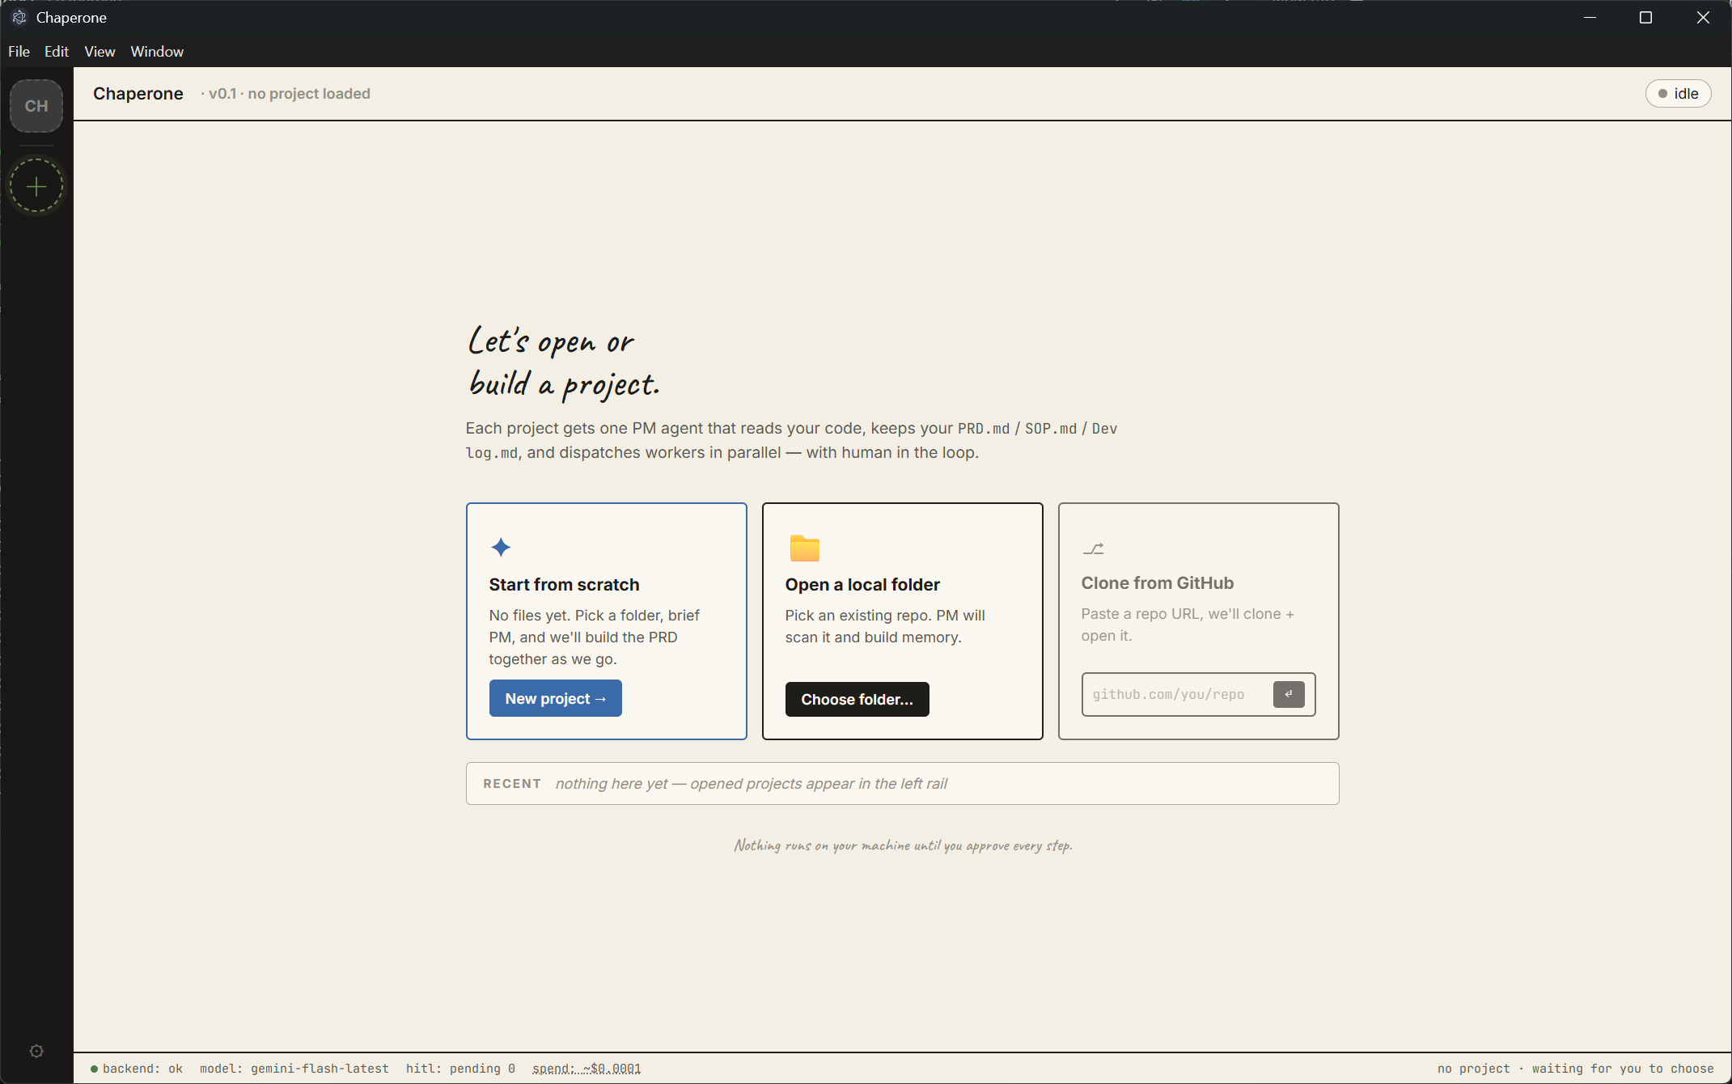Click the green backend status dot
This screenshot has height=1084, width=1732.
coord(95,1069)
